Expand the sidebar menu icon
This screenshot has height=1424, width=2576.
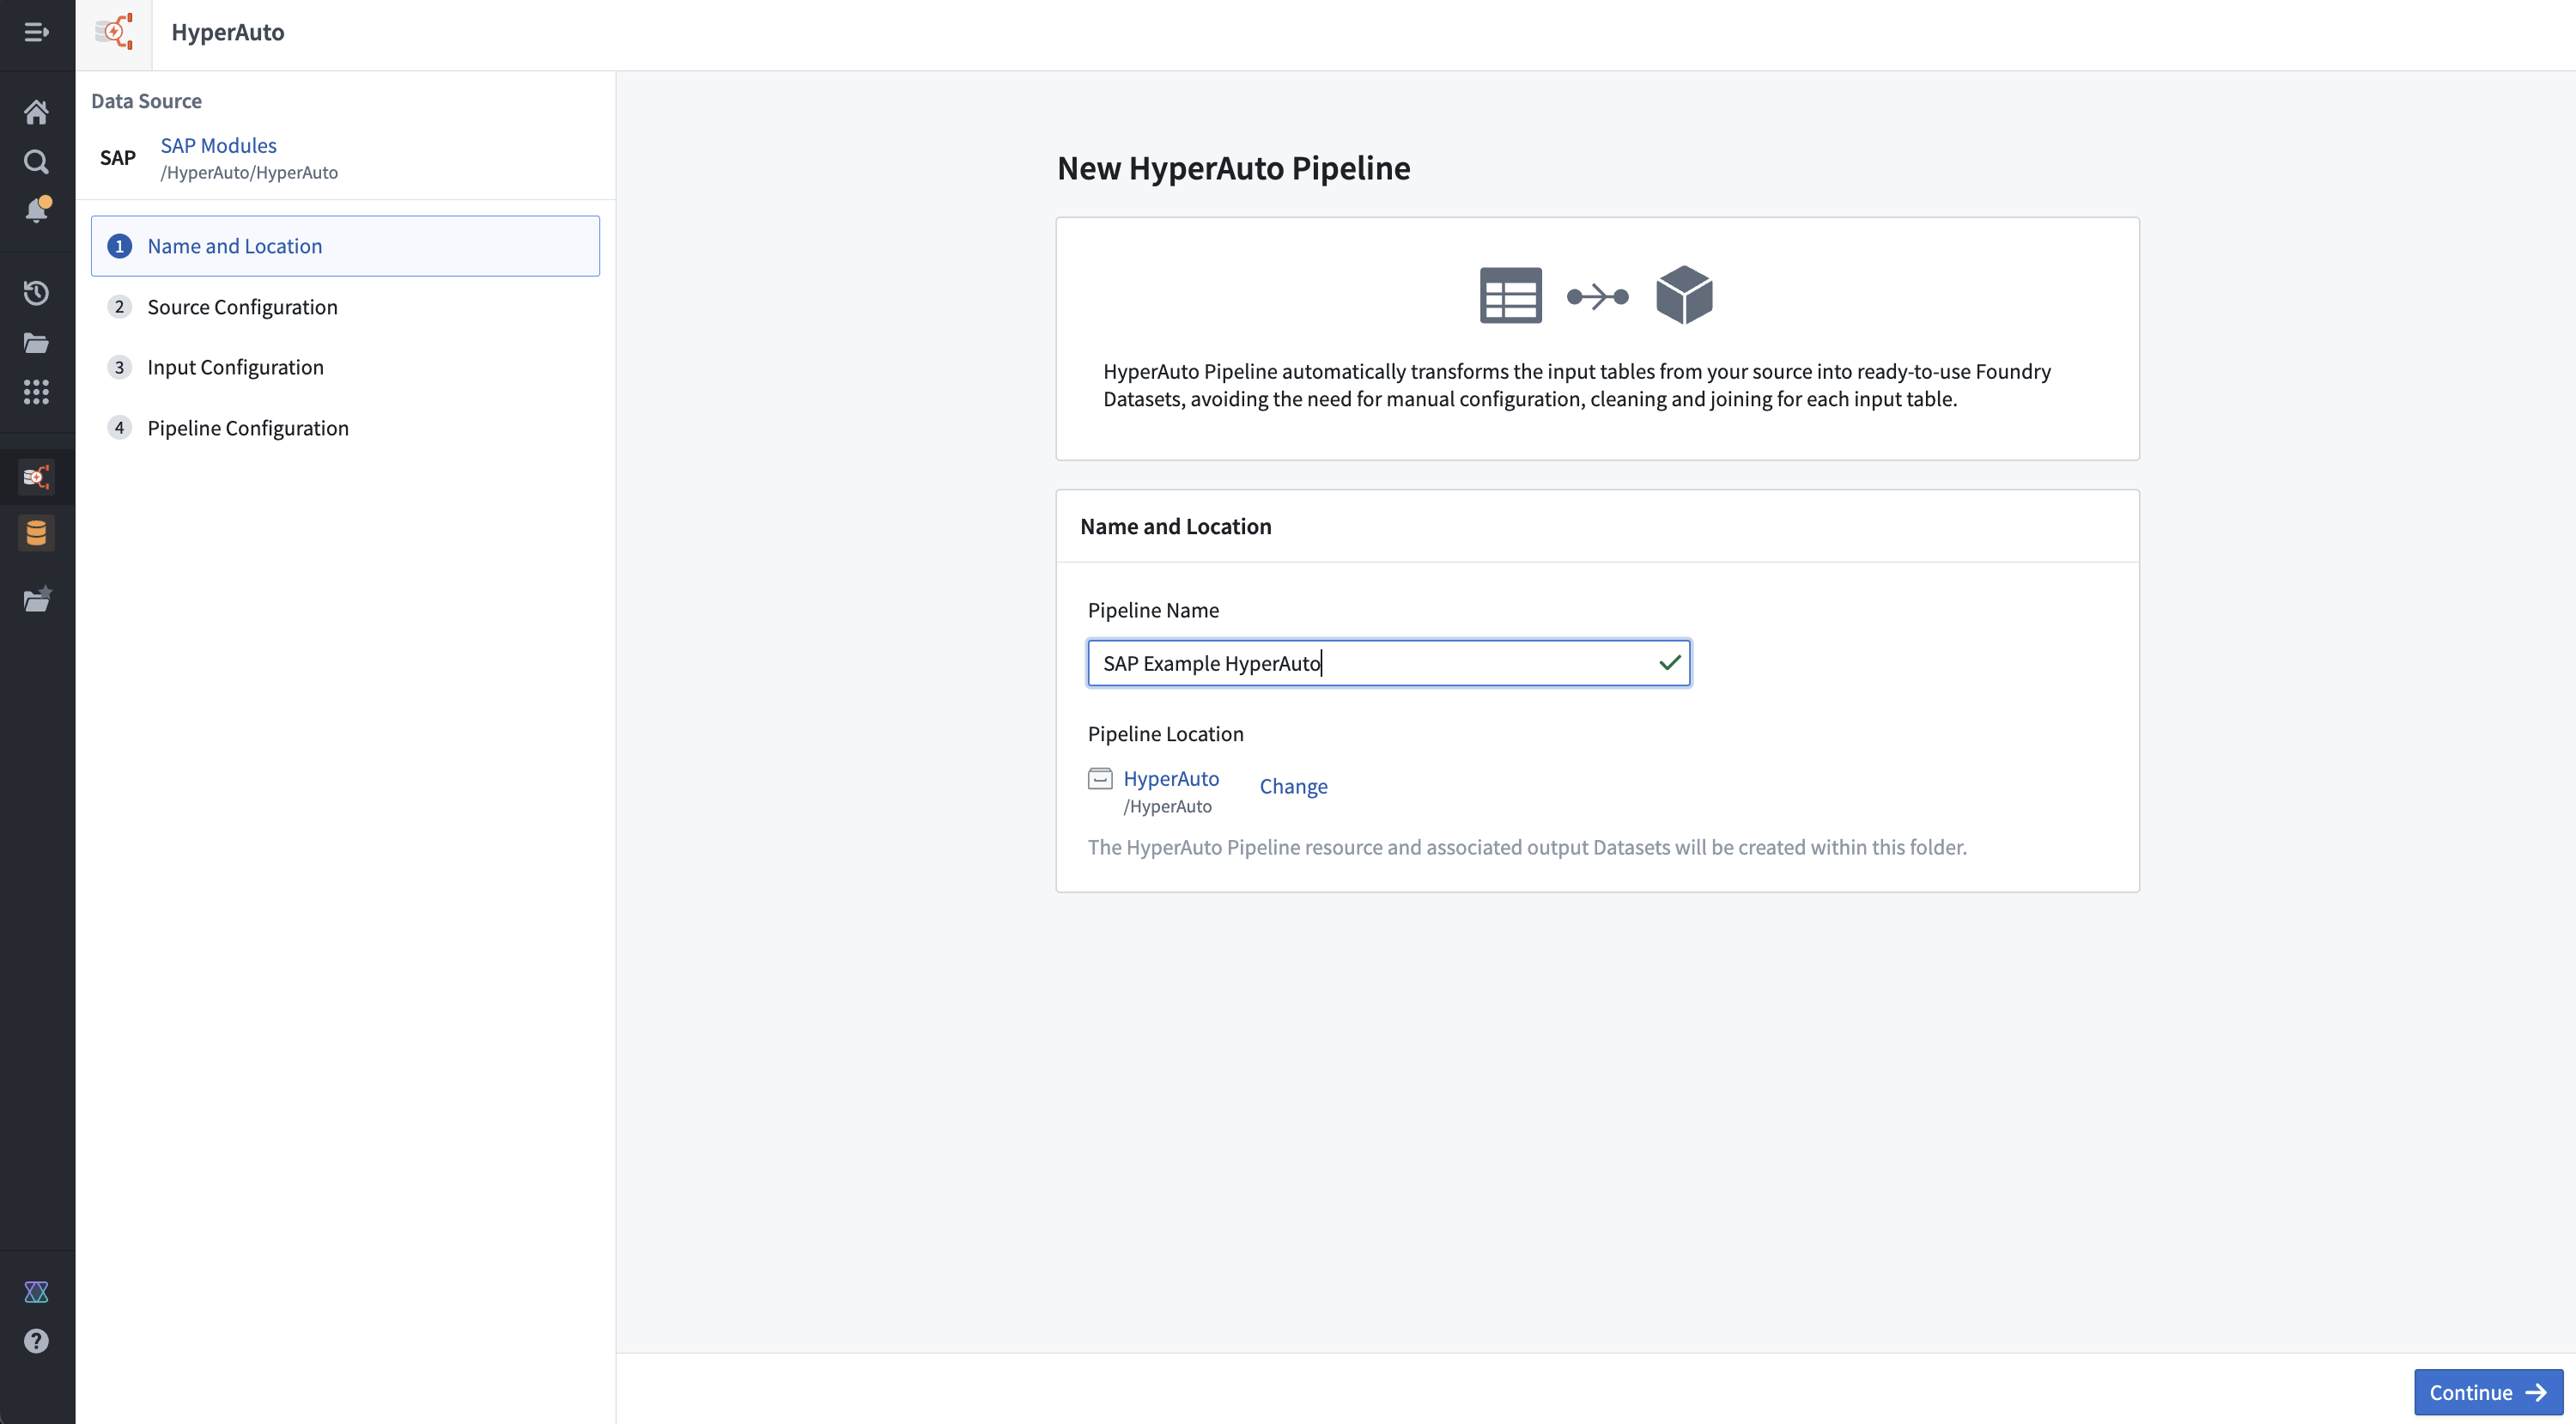[37, 32]
